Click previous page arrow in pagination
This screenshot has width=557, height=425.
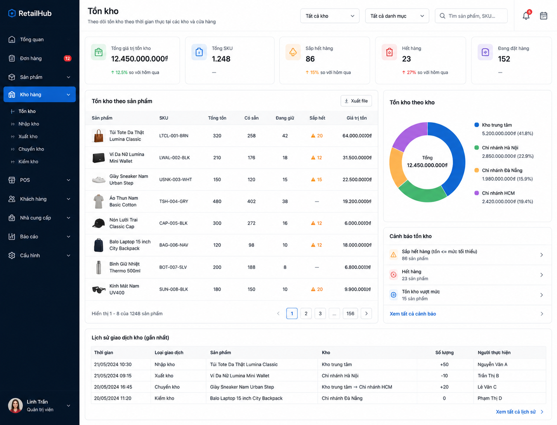click(x=278, y=313)
